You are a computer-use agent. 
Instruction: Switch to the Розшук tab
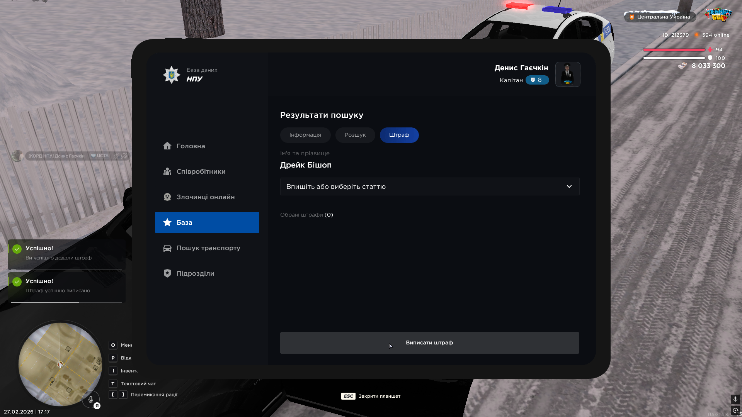(355, 135)
